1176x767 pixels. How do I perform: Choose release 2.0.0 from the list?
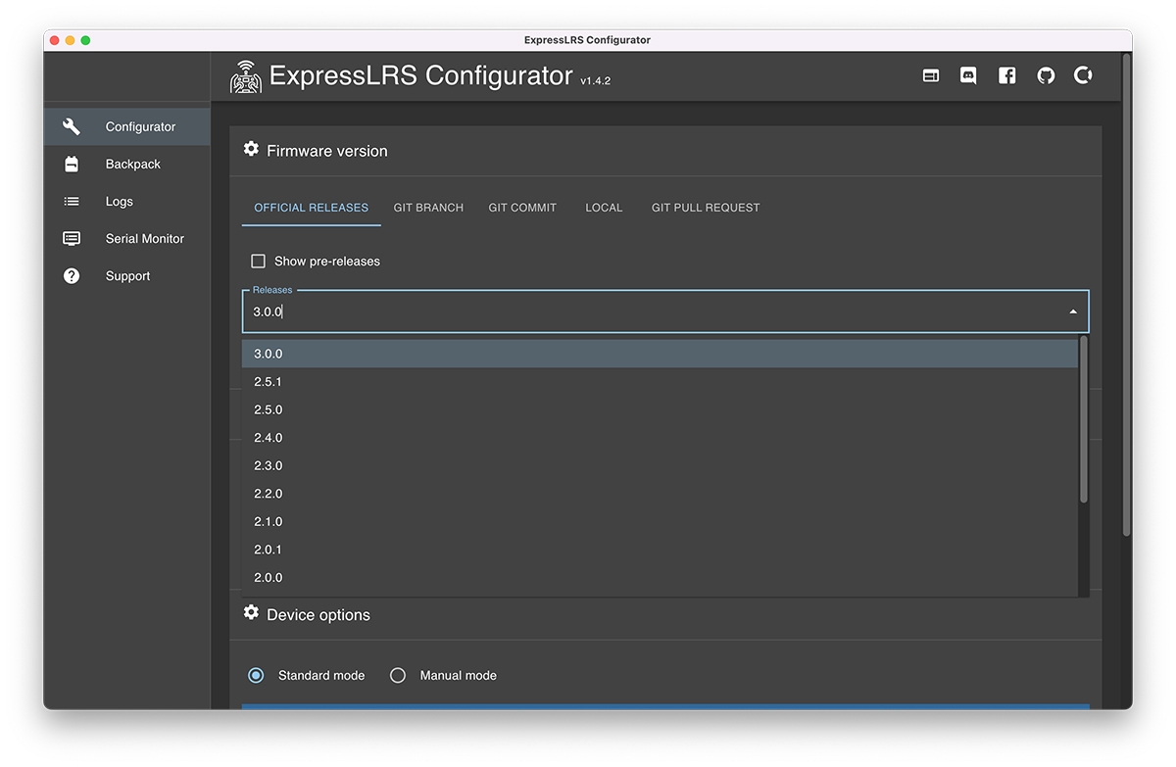pos(660,578)
